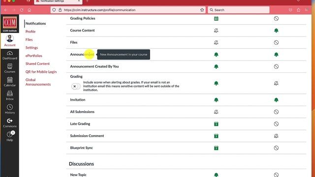Screen dimensions: 315x177
Task: Open Inbox in sidebar
Action: pyautogui.click(x=10, y=95)
